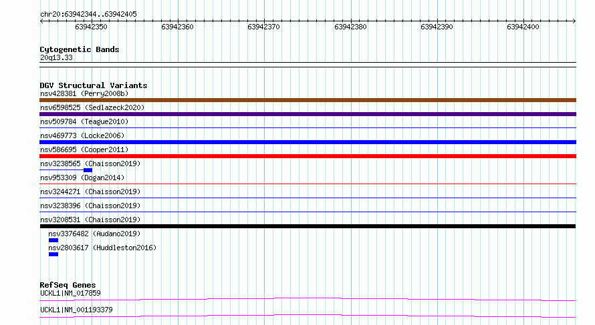The height and width of the screenshot is (325, 595).
Task: Open nsv3376482 (Audano2019) variant label
Action: pyautogui.click(x=94, y=234)
